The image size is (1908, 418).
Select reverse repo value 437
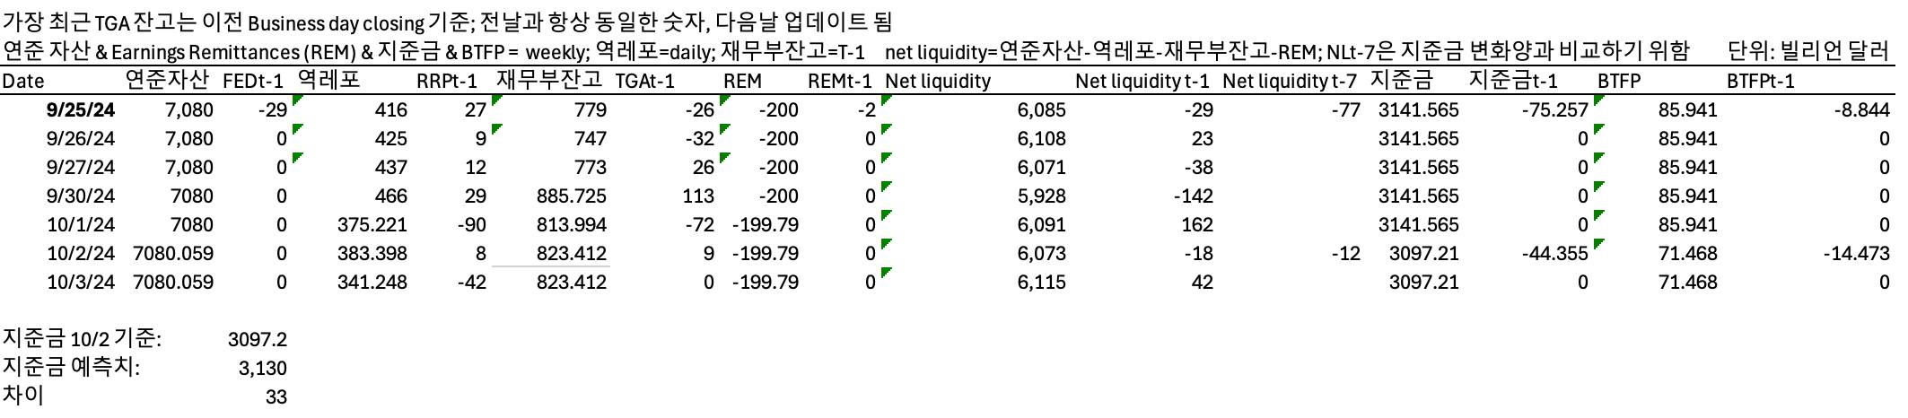391,168
